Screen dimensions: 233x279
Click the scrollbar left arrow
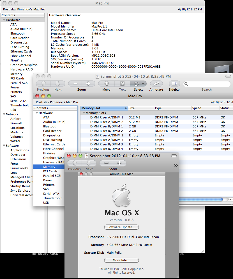(230, 200)
